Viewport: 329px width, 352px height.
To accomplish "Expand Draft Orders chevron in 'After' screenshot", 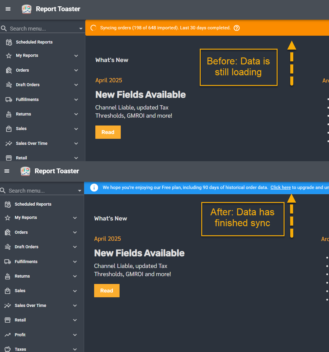I will pyautogui.click(x=75, y=247).
